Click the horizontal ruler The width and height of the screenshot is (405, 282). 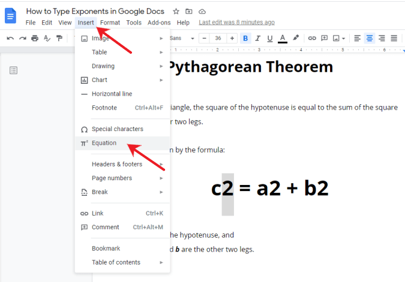[287, 50]
